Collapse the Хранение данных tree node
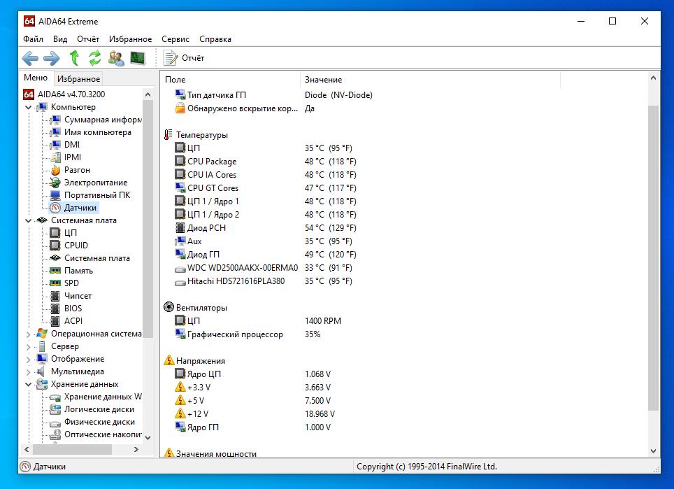Viewport: 674px width, 489px height. tap(29, 384)
